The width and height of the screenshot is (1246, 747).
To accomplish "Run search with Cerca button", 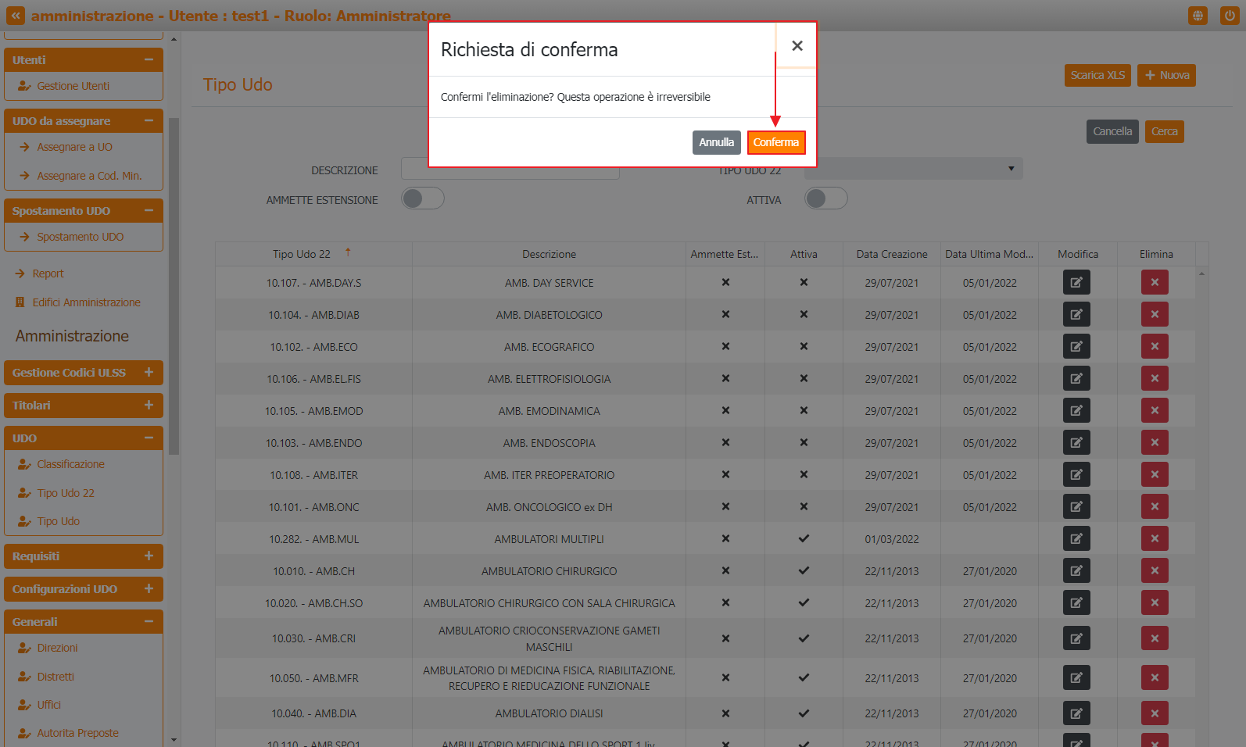I will click(1164, 131).
